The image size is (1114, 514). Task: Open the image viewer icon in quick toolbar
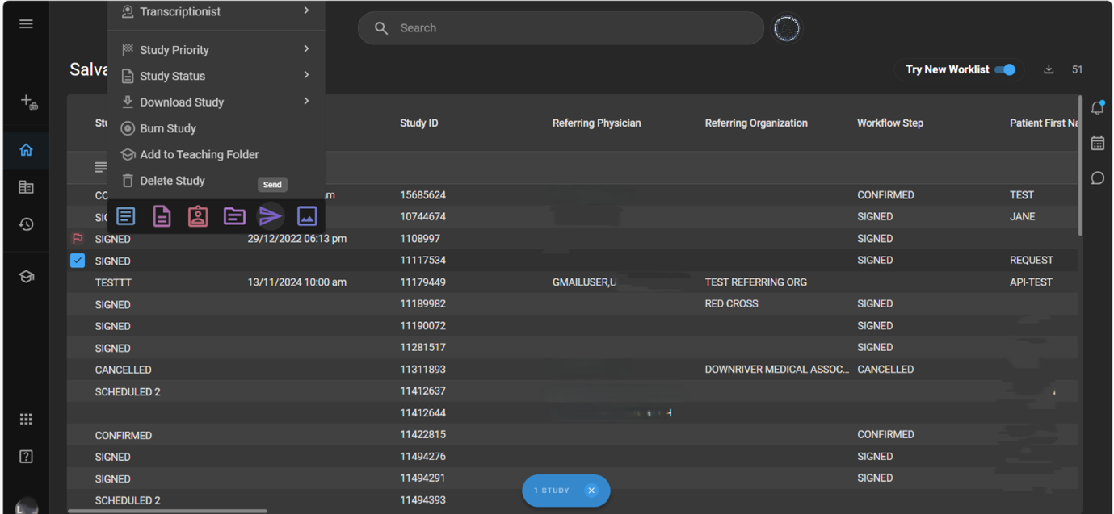coord(307,216)
